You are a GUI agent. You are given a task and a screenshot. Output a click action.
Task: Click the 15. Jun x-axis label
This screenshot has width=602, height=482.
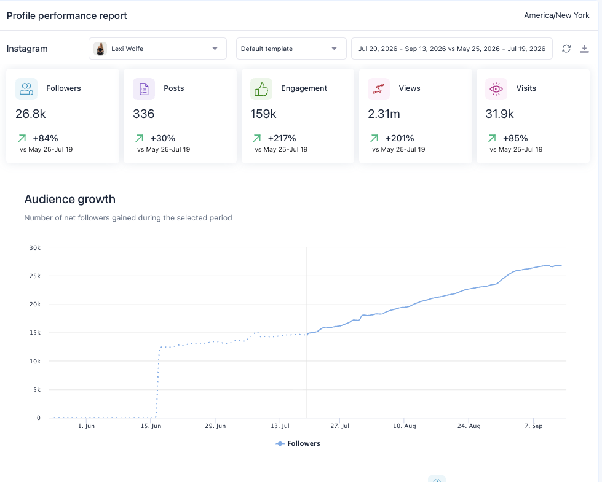point(151,426)
